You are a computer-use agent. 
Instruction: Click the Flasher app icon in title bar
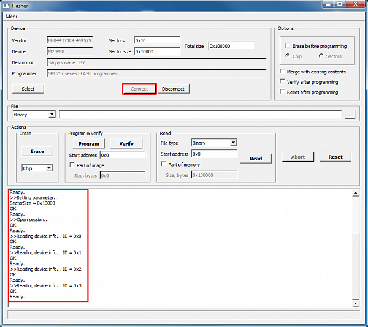[7, 5]
